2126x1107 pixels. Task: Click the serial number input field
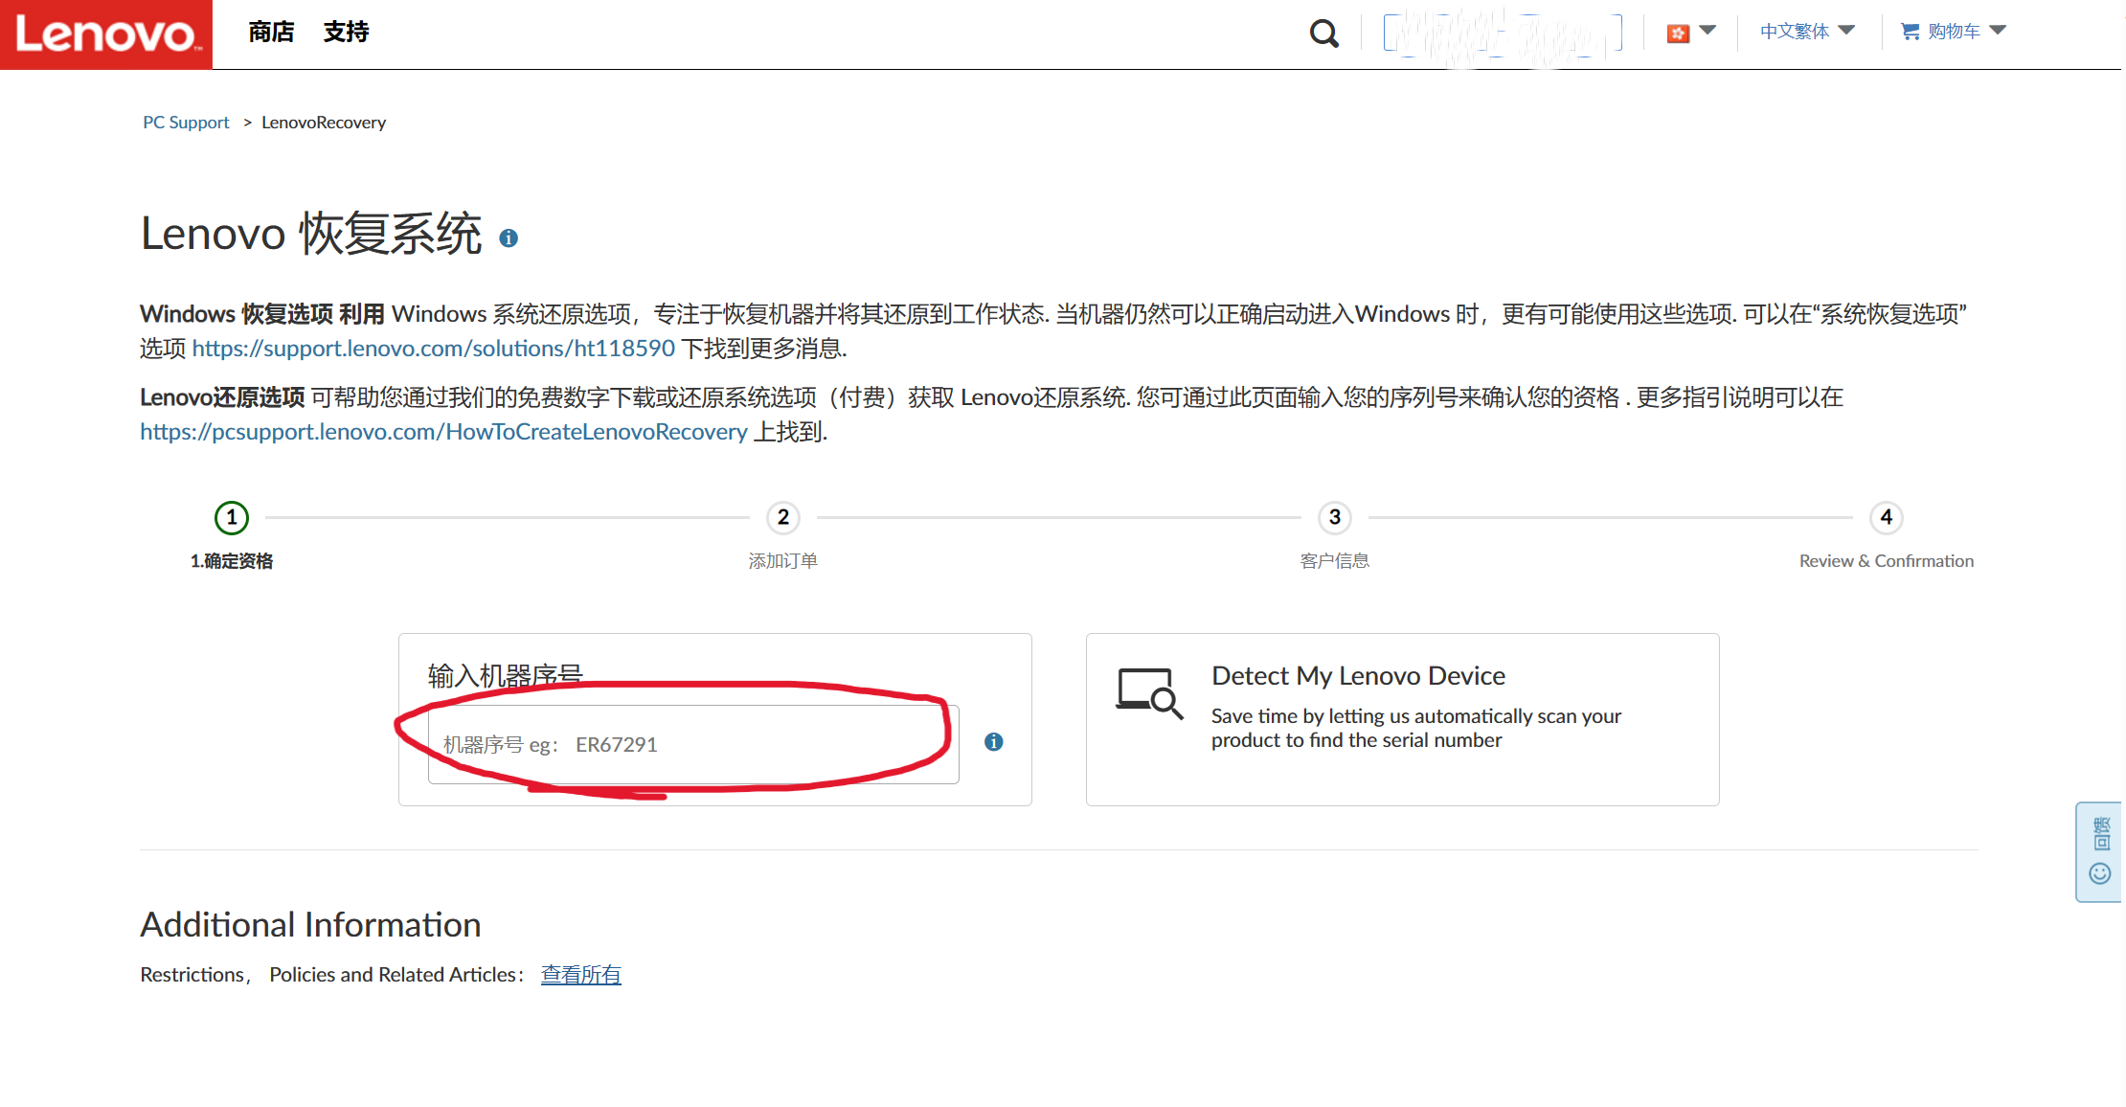pos(693,745)
